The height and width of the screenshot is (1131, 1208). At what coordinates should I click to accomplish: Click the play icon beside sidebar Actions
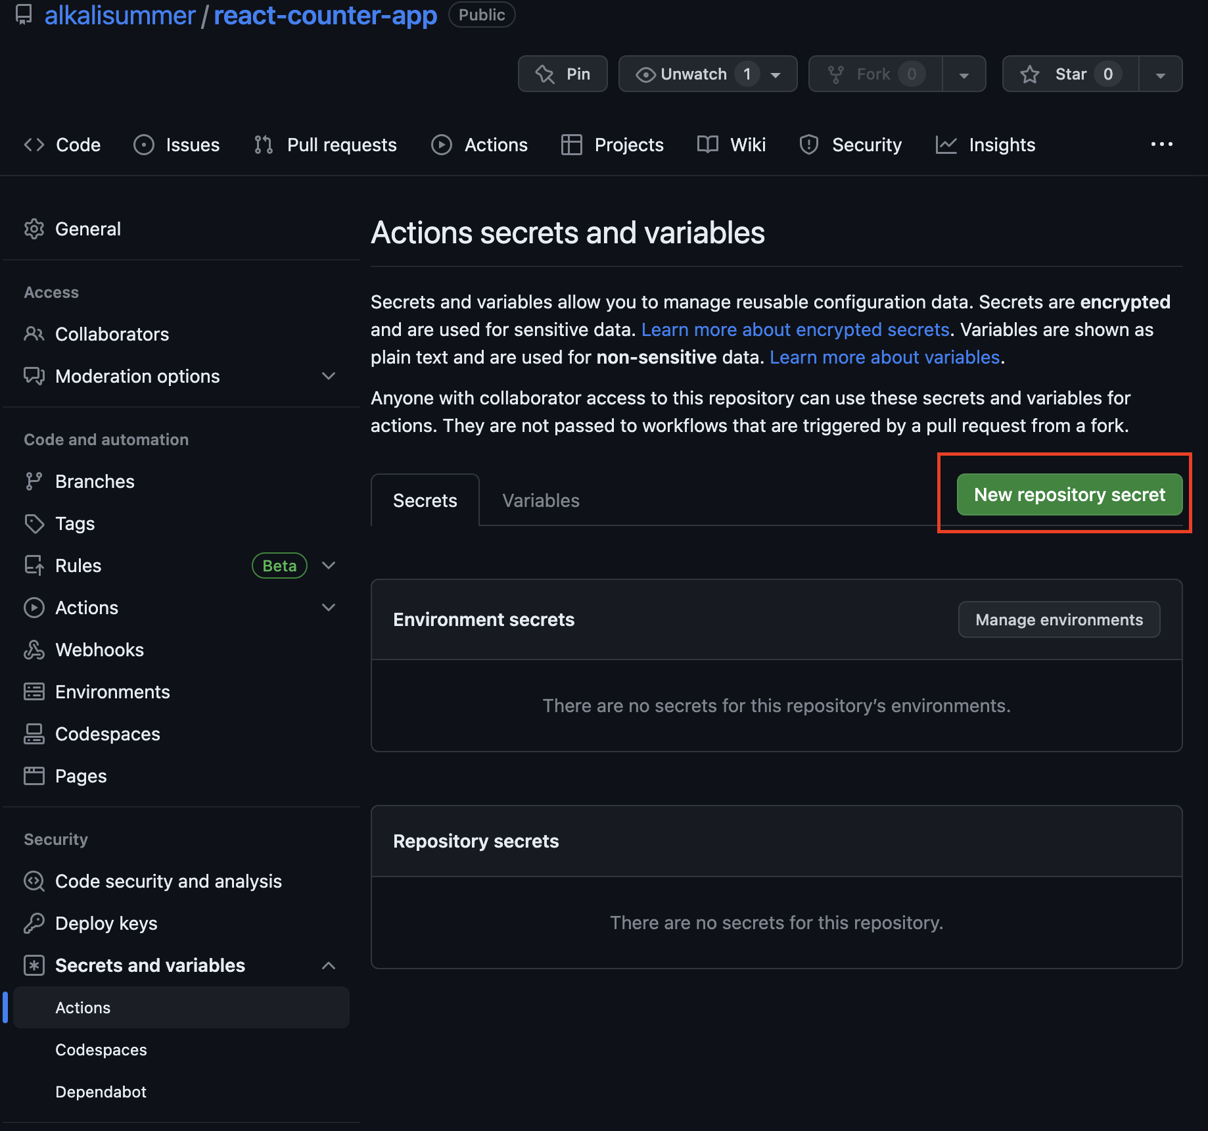[34, 608]
